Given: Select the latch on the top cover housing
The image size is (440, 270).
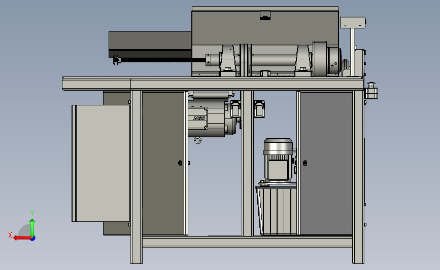Looking at the screenshot, I should [x=265, y=15].
